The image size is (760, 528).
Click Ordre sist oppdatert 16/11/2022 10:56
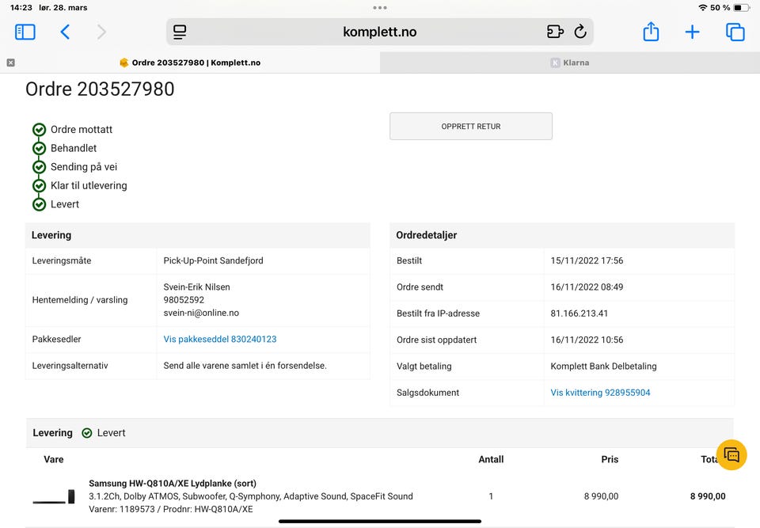[x=587, y=340]
